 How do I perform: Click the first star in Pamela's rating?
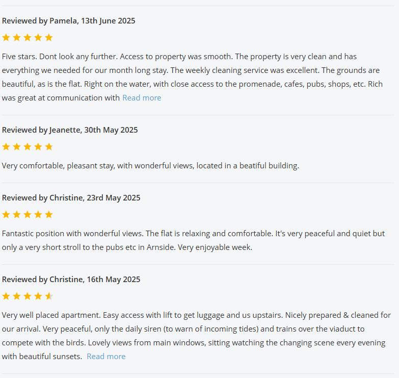point(6,37)
